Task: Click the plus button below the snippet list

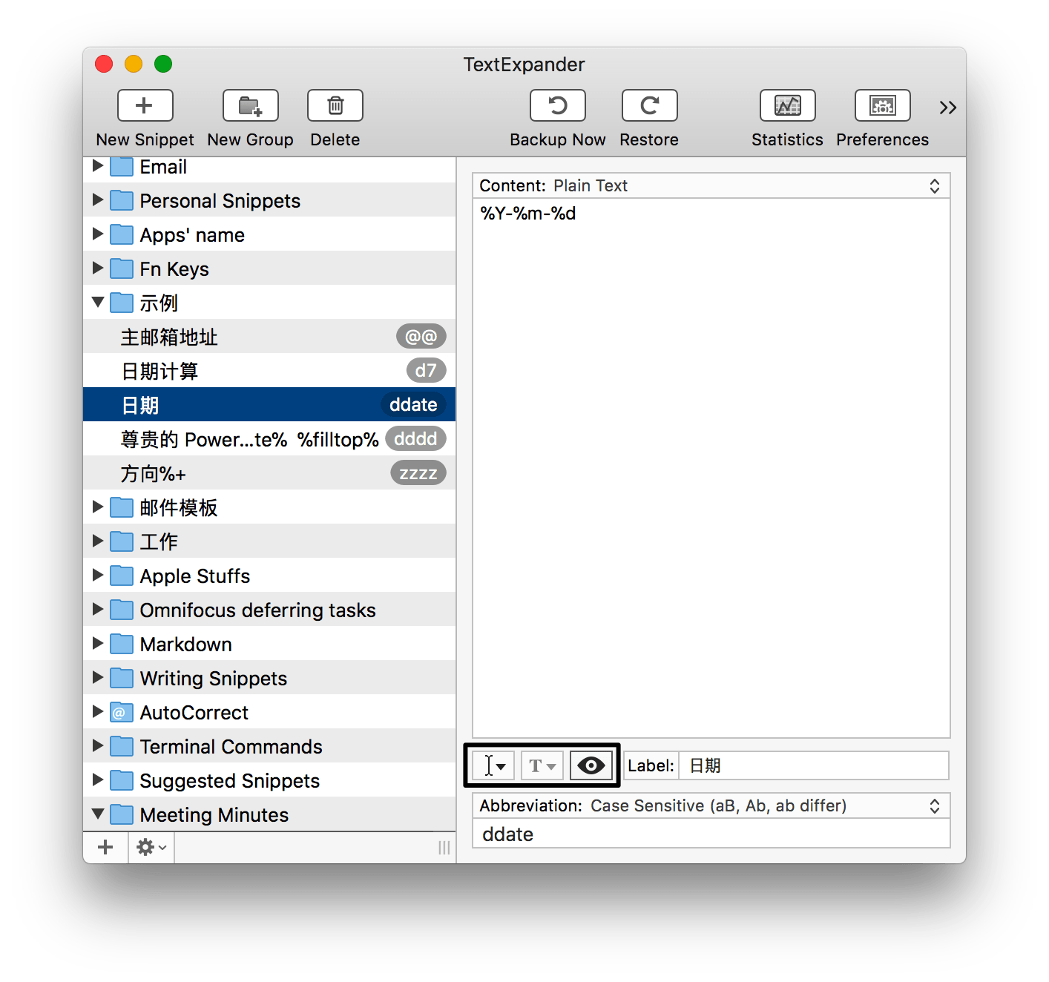Action: pos(105,847)
